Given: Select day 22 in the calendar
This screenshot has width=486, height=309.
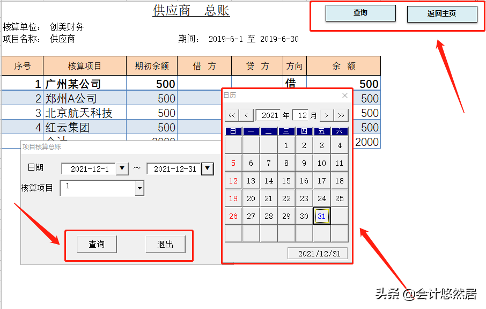Looking at the screenshot, I should 286,198.
